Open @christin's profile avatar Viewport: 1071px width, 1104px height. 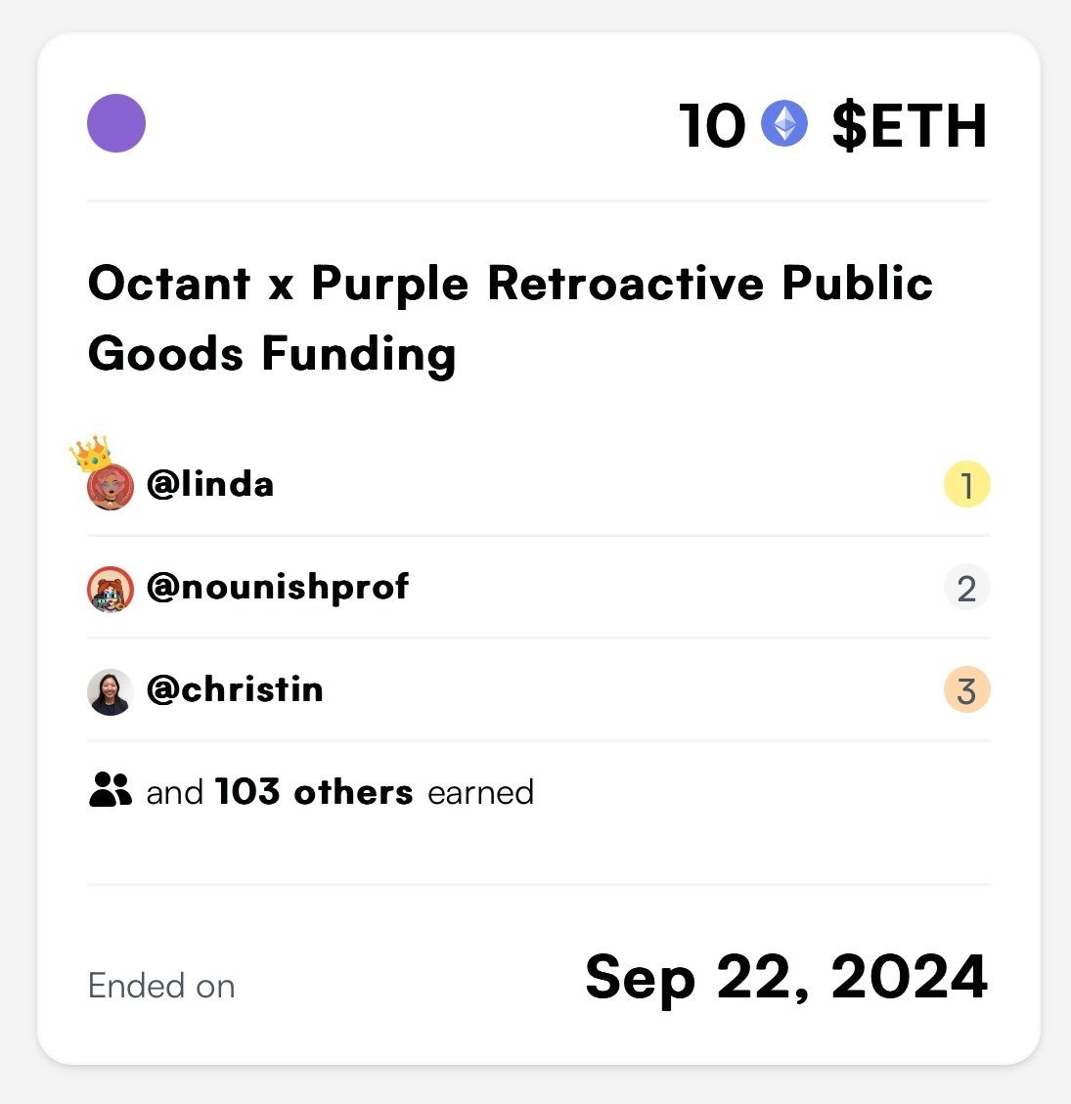110,691
